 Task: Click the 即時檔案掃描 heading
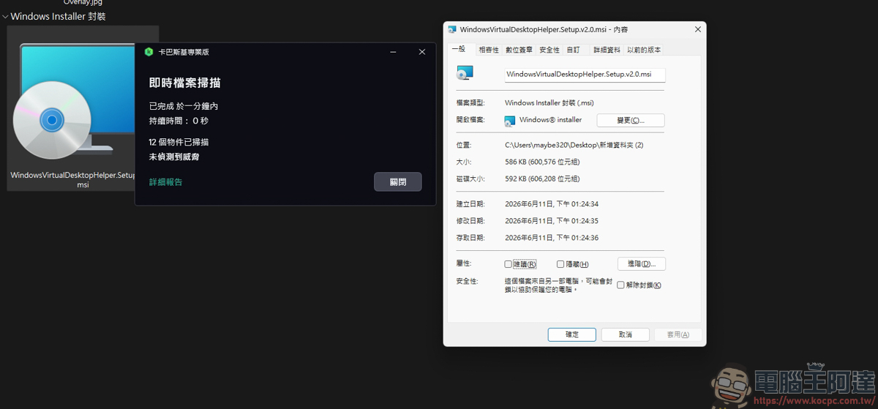click(x=185, y=83)
